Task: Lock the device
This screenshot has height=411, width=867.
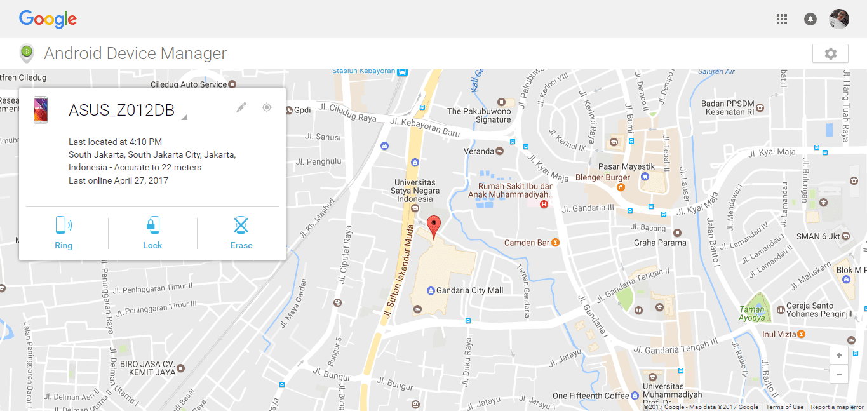Action: click(152, 233)
